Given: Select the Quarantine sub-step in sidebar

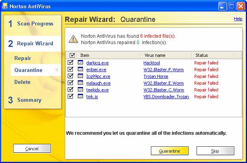Looking at the screenshot, I should point(36,70).
